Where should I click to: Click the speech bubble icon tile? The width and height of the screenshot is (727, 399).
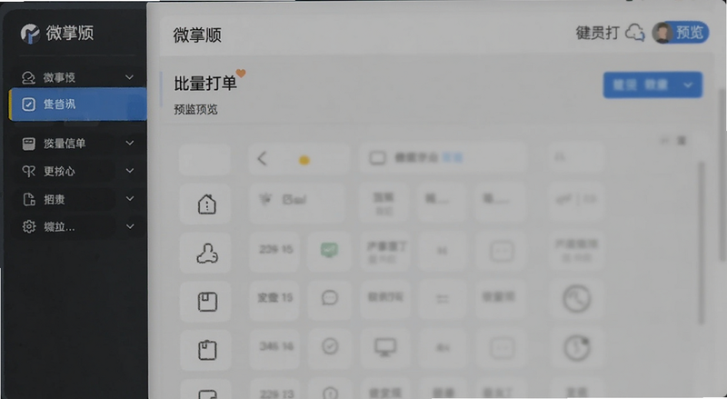pyautogui.click(x=330, y=298)
